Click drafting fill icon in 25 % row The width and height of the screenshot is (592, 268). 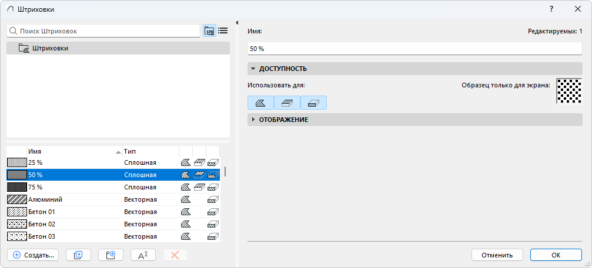(185, 162)
